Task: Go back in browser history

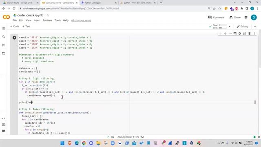Action: point(4,9)
